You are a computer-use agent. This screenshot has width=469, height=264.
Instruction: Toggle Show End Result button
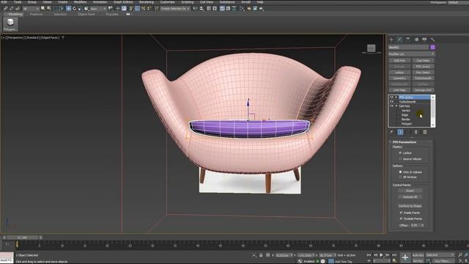(x=400, y=132)
